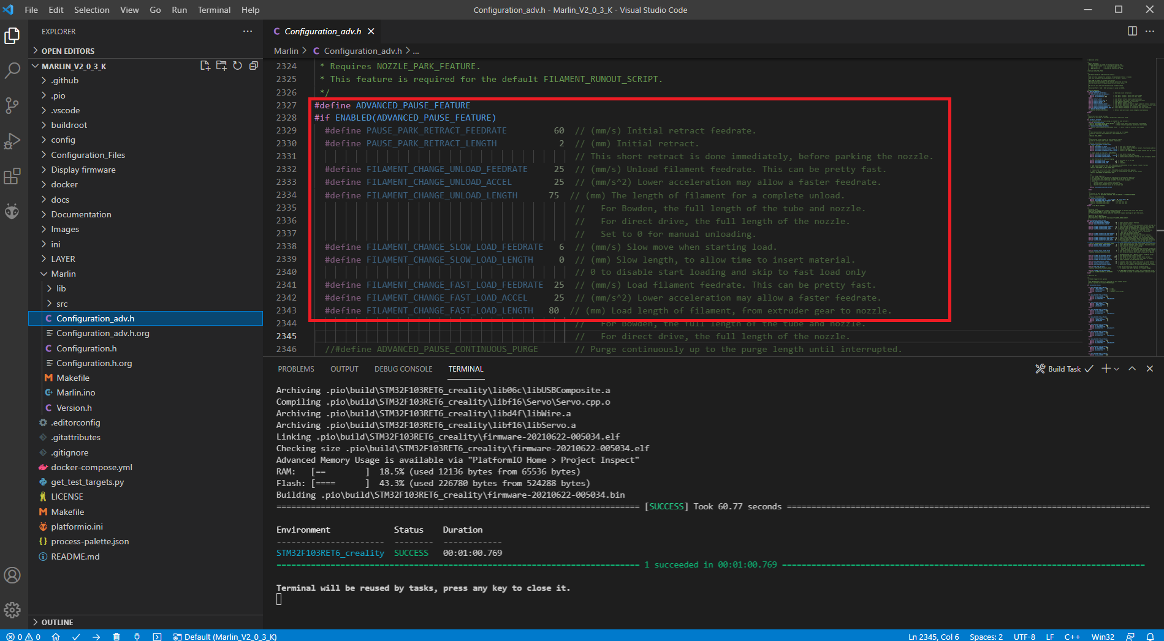
Task: Open Configuration.h file in explorer
Action: point(86,348)
